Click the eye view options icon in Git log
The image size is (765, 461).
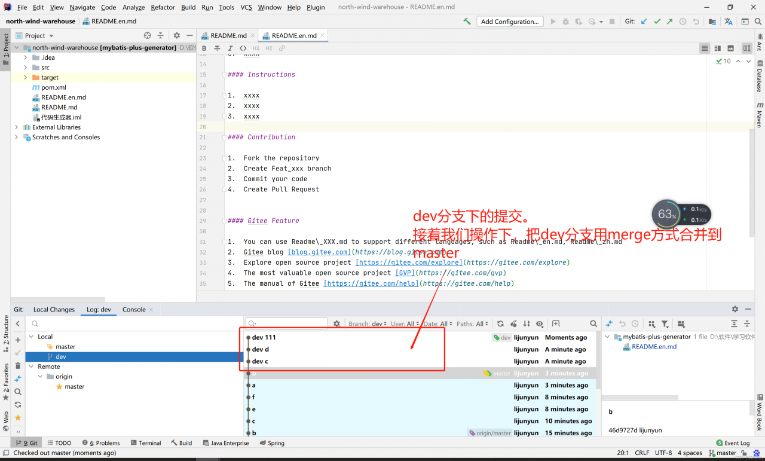tap(540, 323)
